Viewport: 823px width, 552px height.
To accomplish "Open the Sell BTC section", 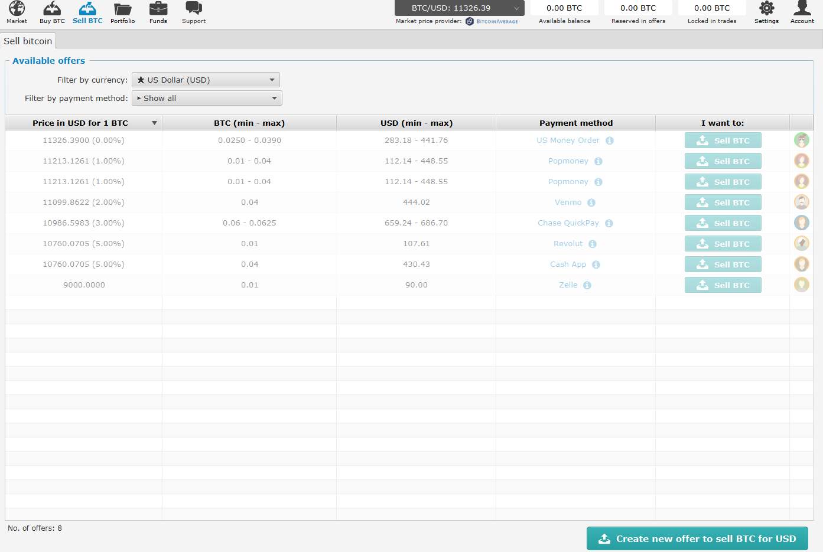I will 87,12.
